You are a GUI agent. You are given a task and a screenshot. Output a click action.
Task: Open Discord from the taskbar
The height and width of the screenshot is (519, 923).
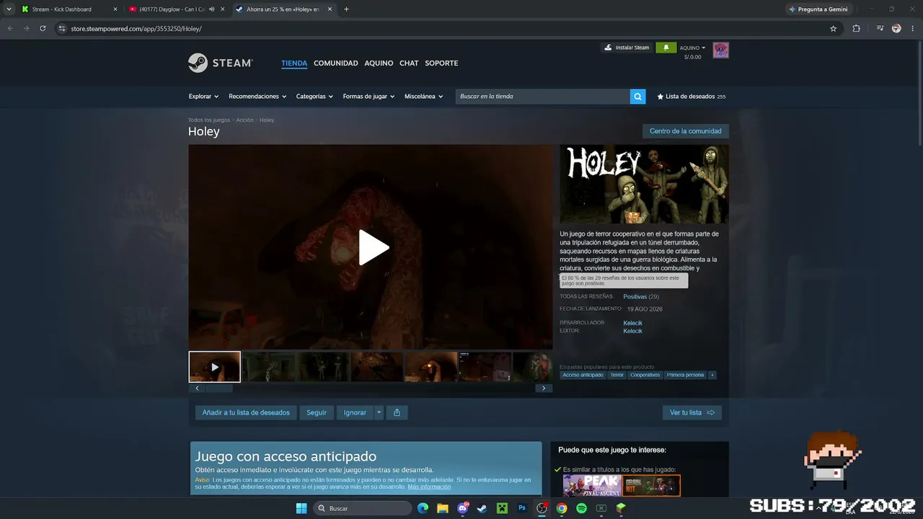[x=463, y=508]
